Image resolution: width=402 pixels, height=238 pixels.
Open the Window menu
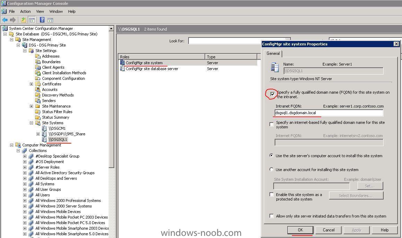click(x=56, y=11)
